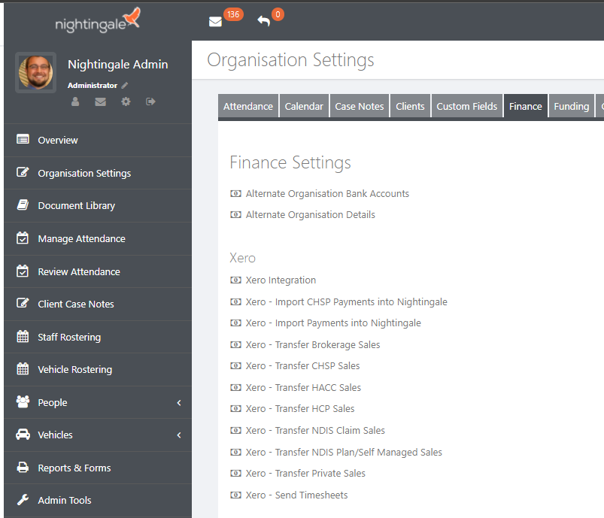The width and height of the screenshot is (604, 518).
Task: Click money icon beside Alternate Organisation Bank Accounts
Action: click(235, 193)
